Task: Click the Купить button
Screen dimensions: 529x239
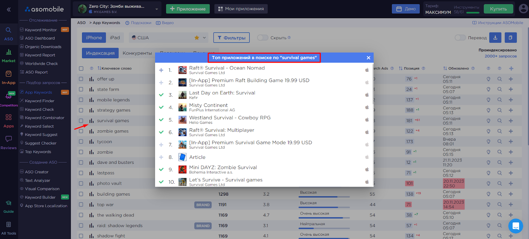Action: coord(498,9)
